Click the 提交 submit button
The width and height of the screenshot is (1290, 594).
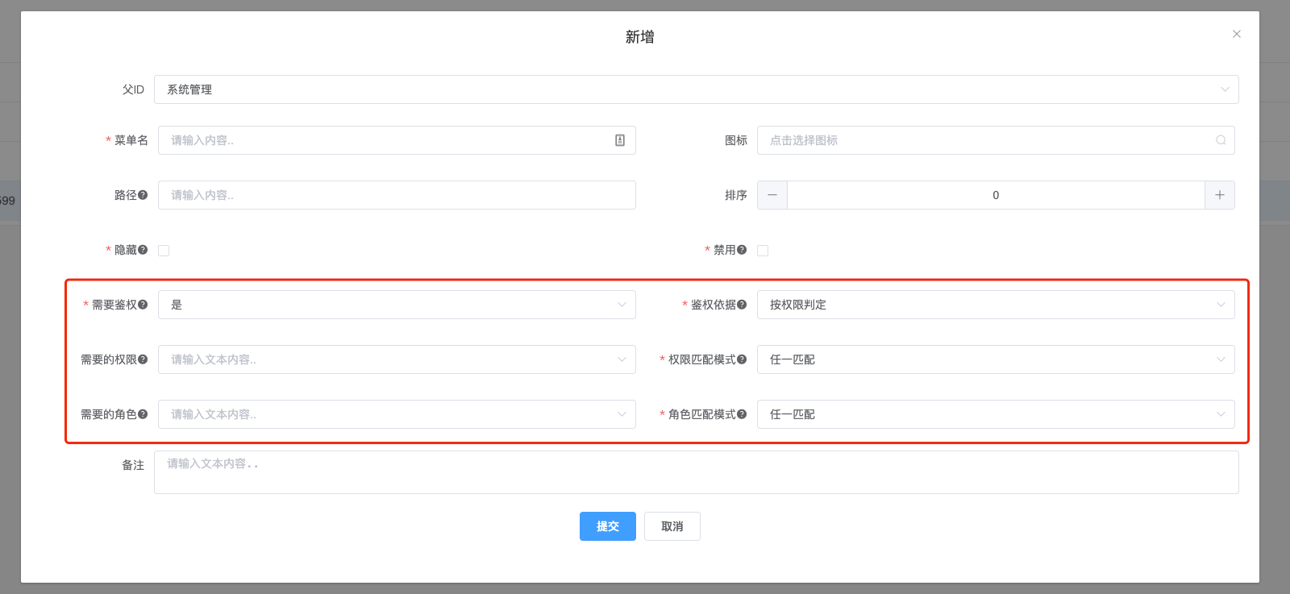pos(607,526)
